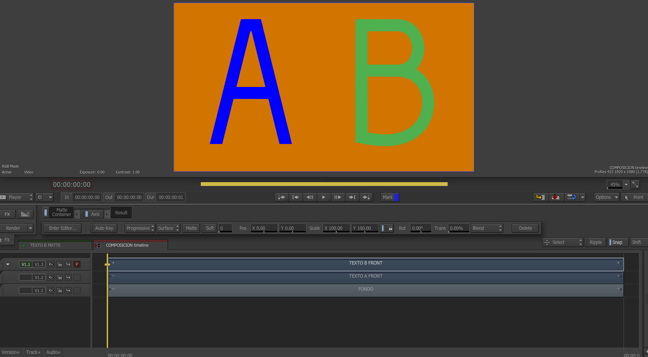This screenshot has width=648, height=357.
Task: Click the Trans 0.00% transparency field
Action: coord(459,228)
